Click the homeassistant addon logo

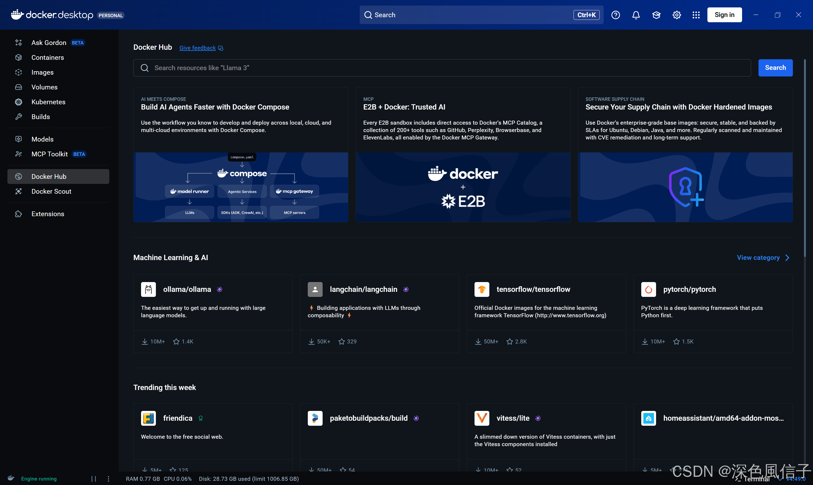(649, 418)
